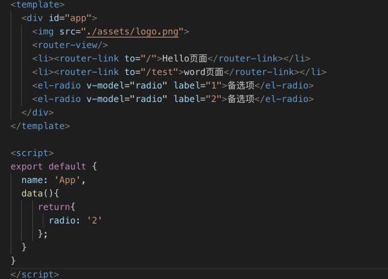The height and width of the screenshot is (279, 388).
Task: Click the closing script tag at the bottom
Action: pos(35,274)
